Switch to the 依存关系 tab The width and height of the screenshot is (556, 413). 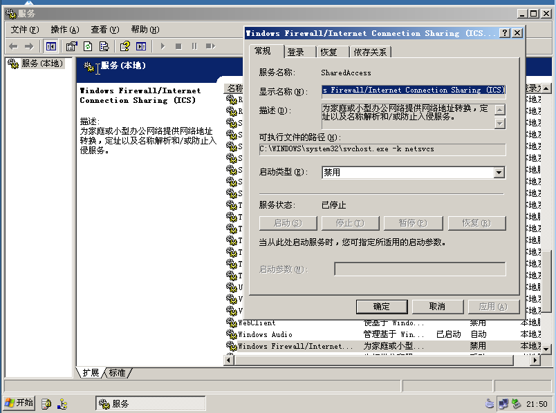(371, 51)
